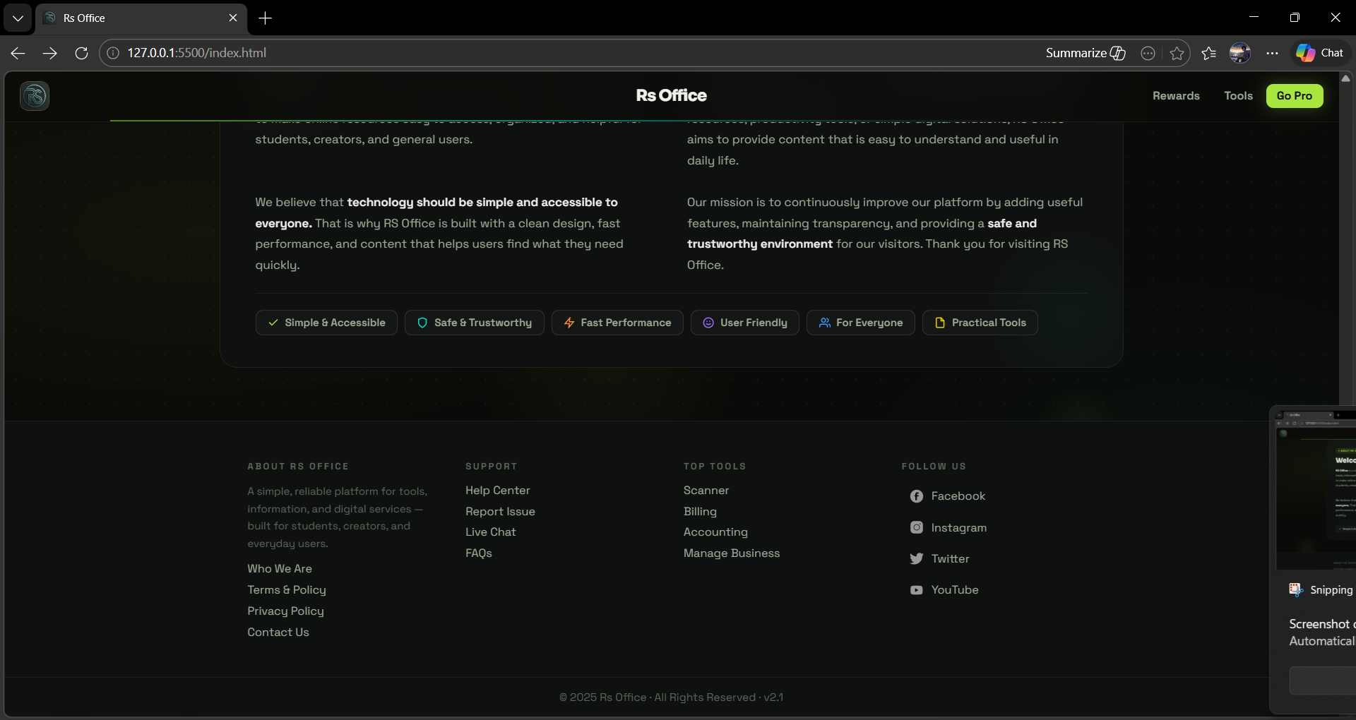The image size is (1356, 720).
Task: Click the YouTube icon in footer
Action: pyautogui.click(x=916, y=590)
